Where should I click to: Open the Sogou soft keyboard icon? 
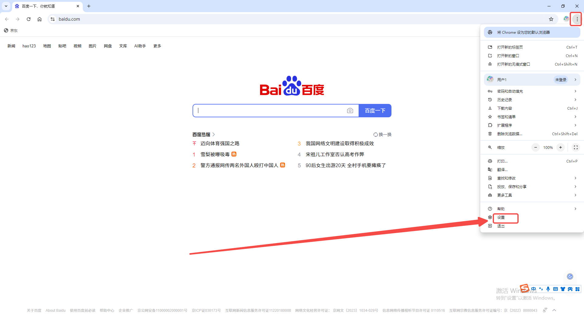click(x=555, y=289)
